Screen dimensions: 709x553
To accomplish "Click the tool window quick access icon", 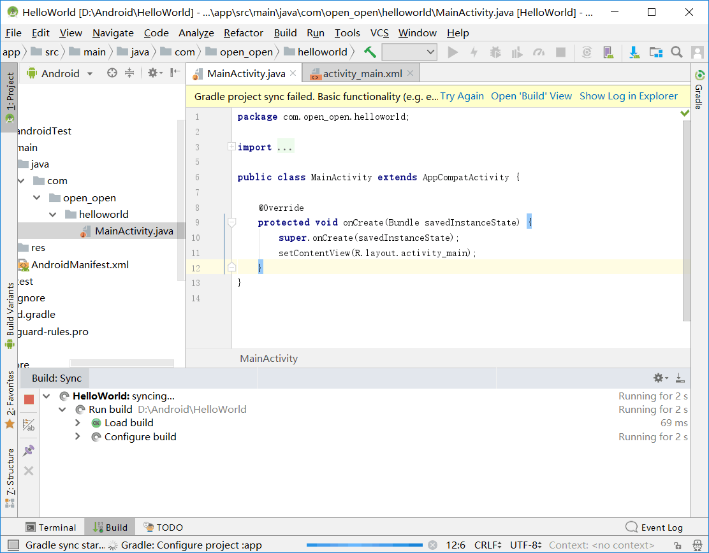I will (13, 545).
